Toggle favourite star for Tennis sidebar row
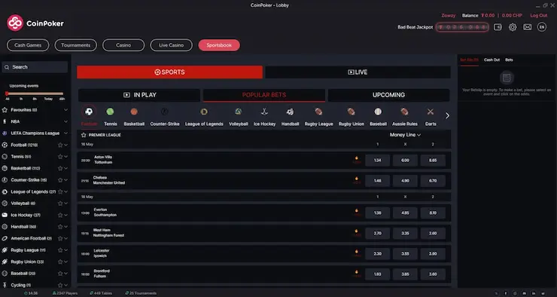 (x=60, y=157)
